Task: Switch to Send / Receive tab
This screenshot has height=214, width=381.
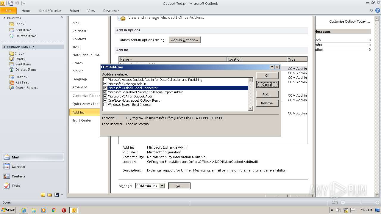Action: (x=50, y=11)
